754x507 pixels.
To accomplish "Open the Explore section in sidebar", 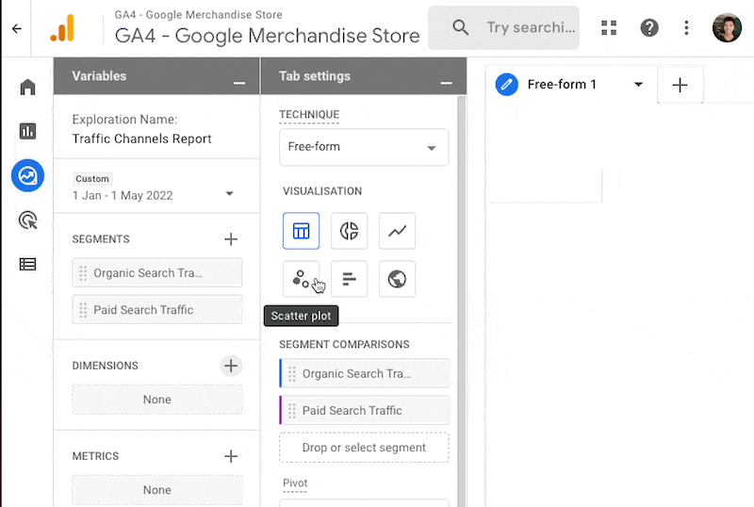I will click(x=27, y=175).
